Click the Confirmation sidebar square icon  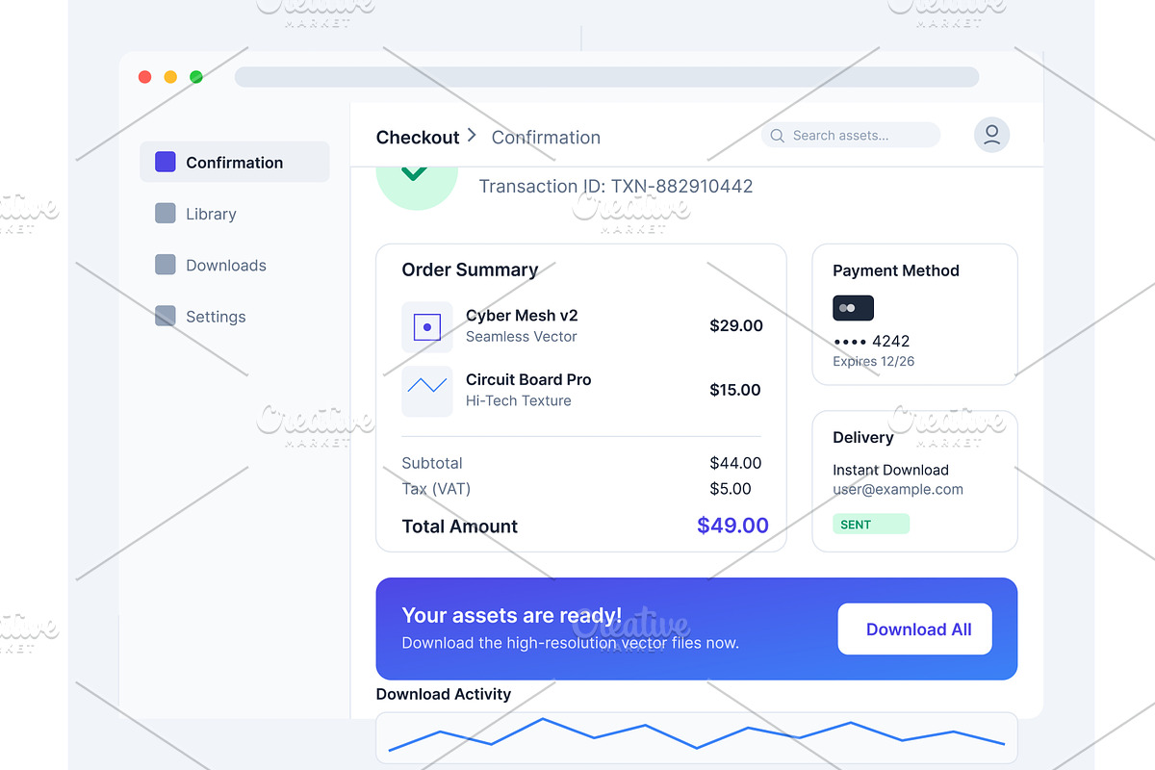point(166,162)
